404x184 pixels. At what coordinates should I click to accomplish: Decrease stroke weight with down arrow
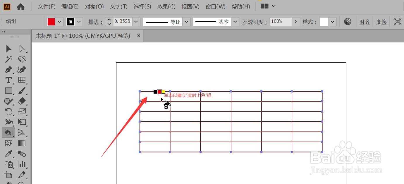coord(109,24)
